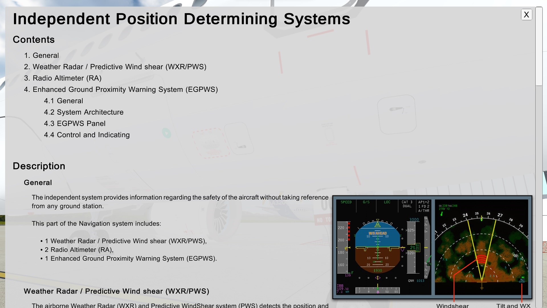Image resolution: width=547 pixels, height=308 pixels.
Task: Select the green arrow wind indicator on the radar
Action: pos(442,213)
